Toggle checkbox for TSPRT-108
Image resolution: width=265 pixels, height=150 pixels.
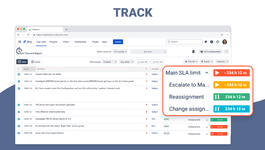(x=19, y=133)
